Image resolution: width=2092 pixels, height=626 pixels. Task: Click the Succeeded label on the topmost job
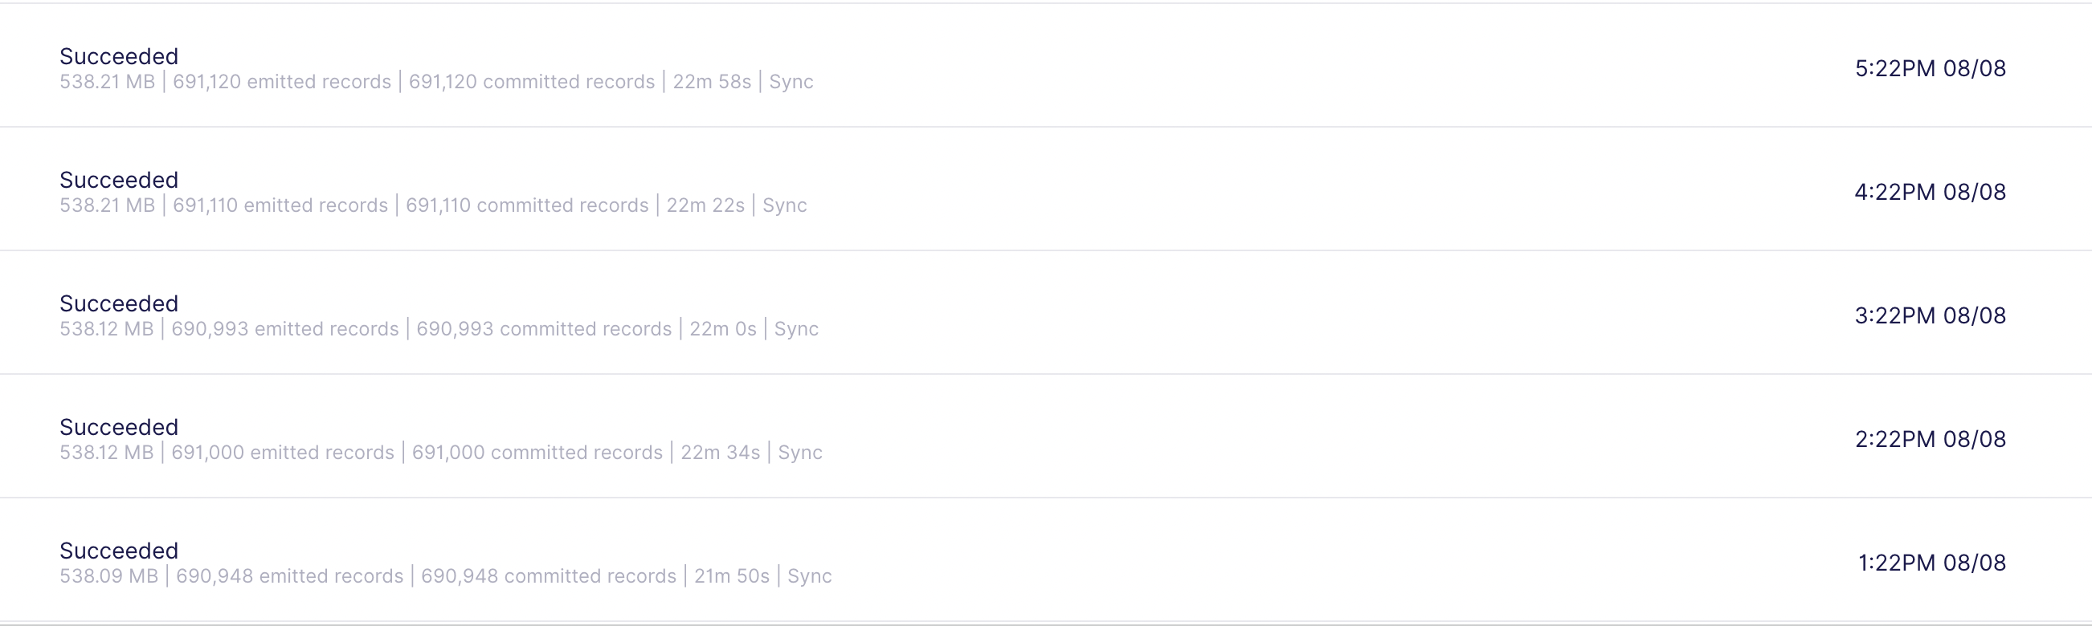point(119,56)
